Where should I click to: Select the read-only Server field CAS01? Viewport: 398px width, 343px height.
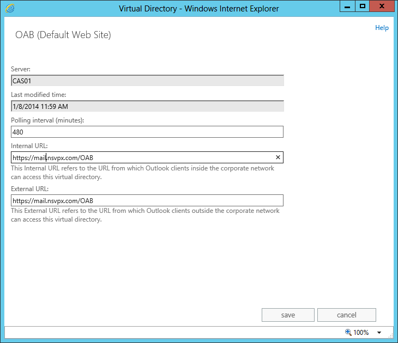[x=147, y=81]
